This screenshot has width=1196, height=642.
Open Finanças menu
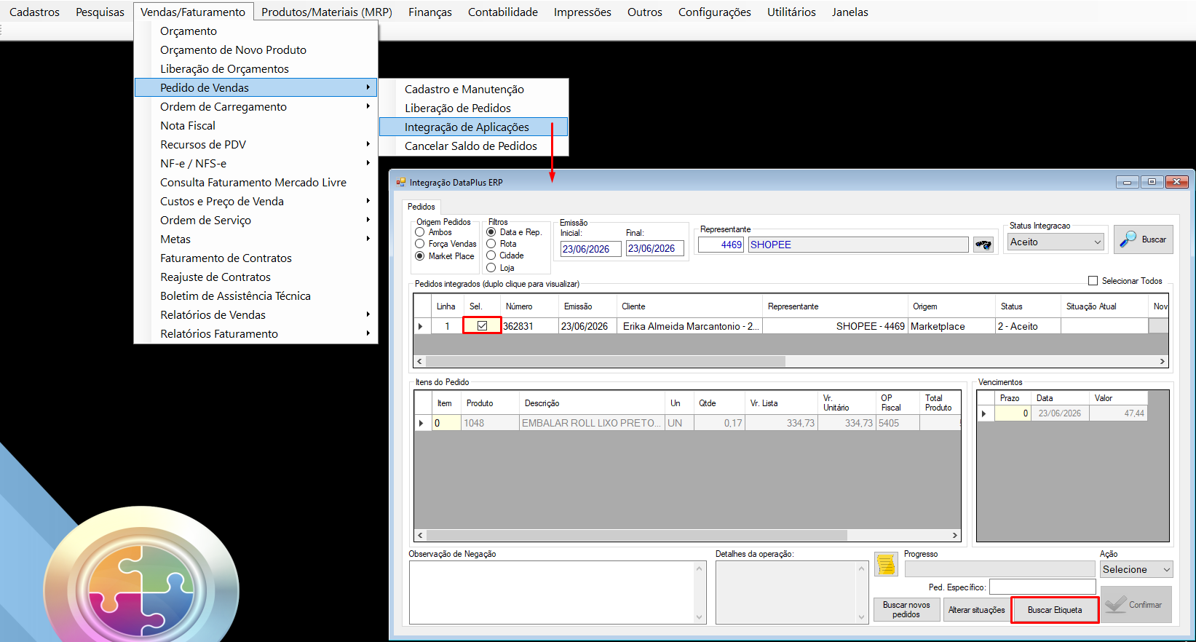click(430, 12)
